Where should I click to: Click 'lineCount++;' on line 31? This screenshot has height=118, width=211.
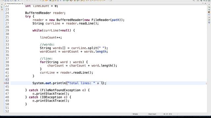tap(51, 37)
